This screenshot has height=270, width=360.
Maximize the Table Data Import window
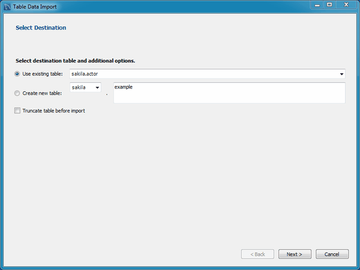tap(329, 5)
